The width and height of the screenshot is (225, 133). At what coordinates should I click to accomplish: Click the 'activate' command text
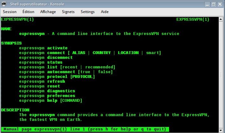pos(57,48)
